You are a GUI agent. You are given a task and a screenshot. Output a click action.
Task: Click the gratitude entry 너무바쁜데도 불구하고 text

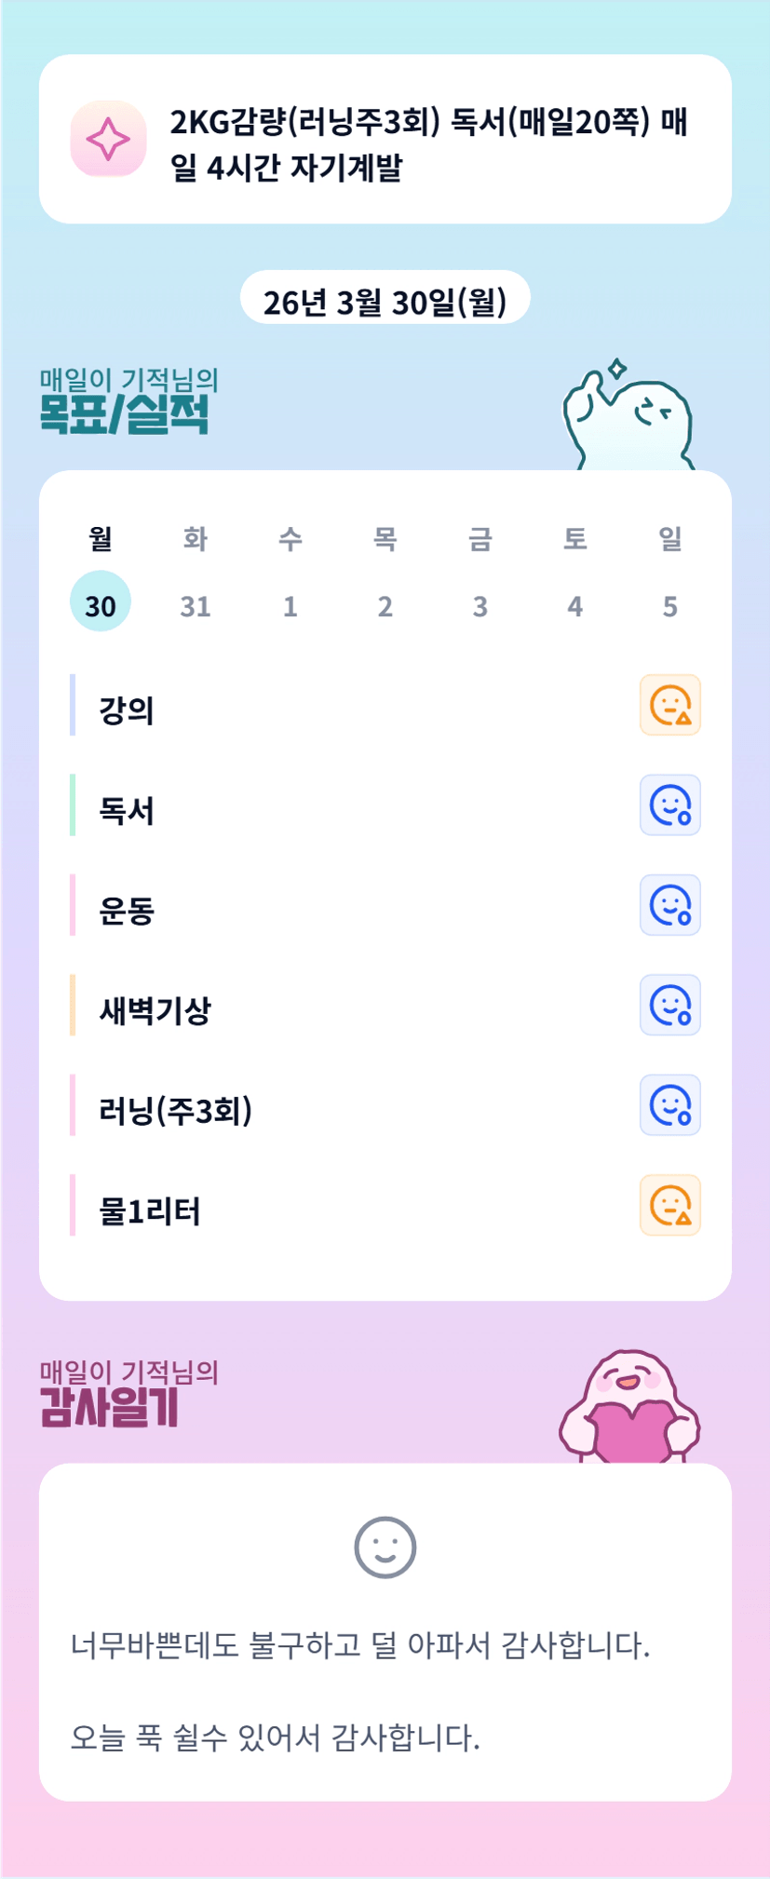(x=360, y=1646)
